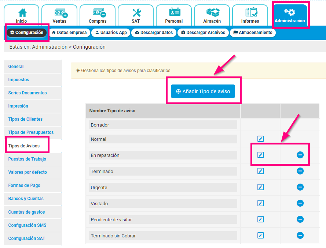Open the Ventas tab
The image size is (326, 248).
(x=59, y=15)
